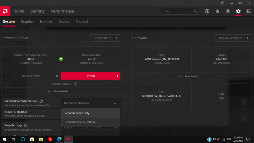This screenshot has height=143, width=254.
Task: Click Preferred Software Version help icon
Action: click(x=41, y=101)
